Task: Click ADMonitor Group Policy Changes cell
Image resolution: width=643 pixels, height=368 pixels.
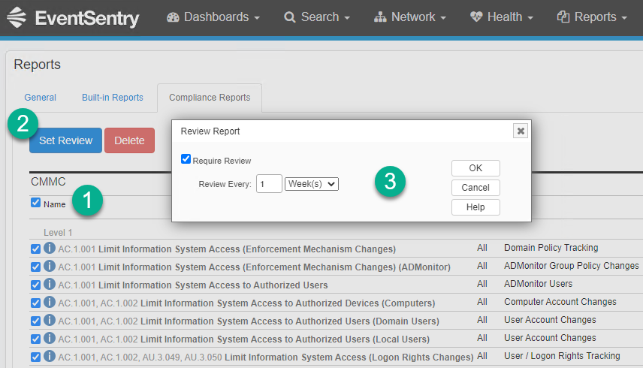Action: [571, 266]
